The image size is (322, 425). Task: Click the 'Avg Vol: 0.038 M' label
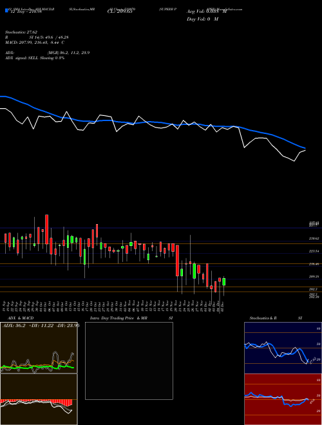point(207,12)
